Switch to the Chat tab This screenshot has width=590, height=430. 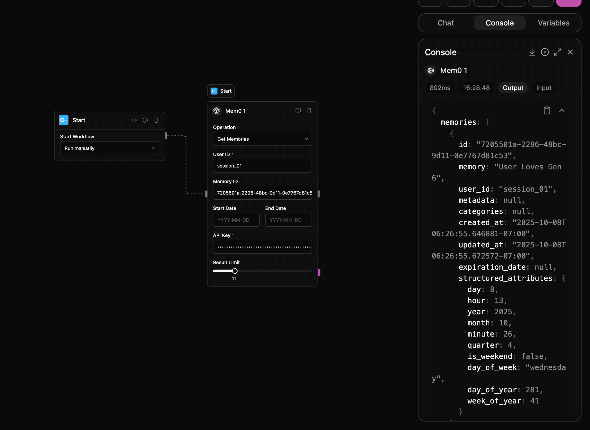point(446,23)
